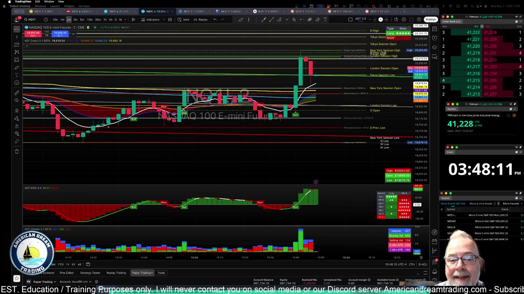Toggle the layout selection square icon
Image resolution: width=524 pixels, height=294 pixels.
point(350,20)
